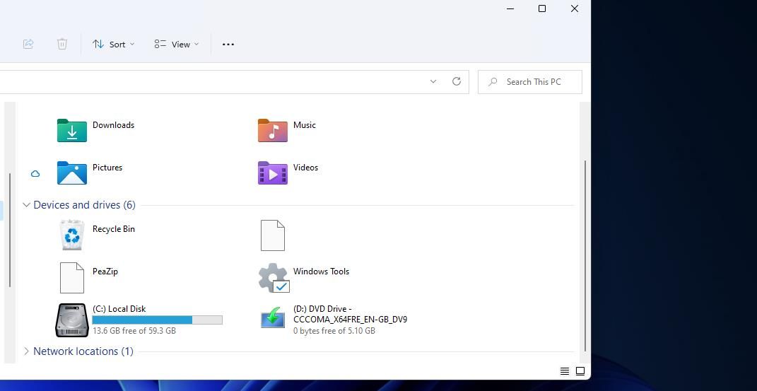Click the Refresh button
The width and height of the screenshot is (757, 391).
click(x=457, y=81)
